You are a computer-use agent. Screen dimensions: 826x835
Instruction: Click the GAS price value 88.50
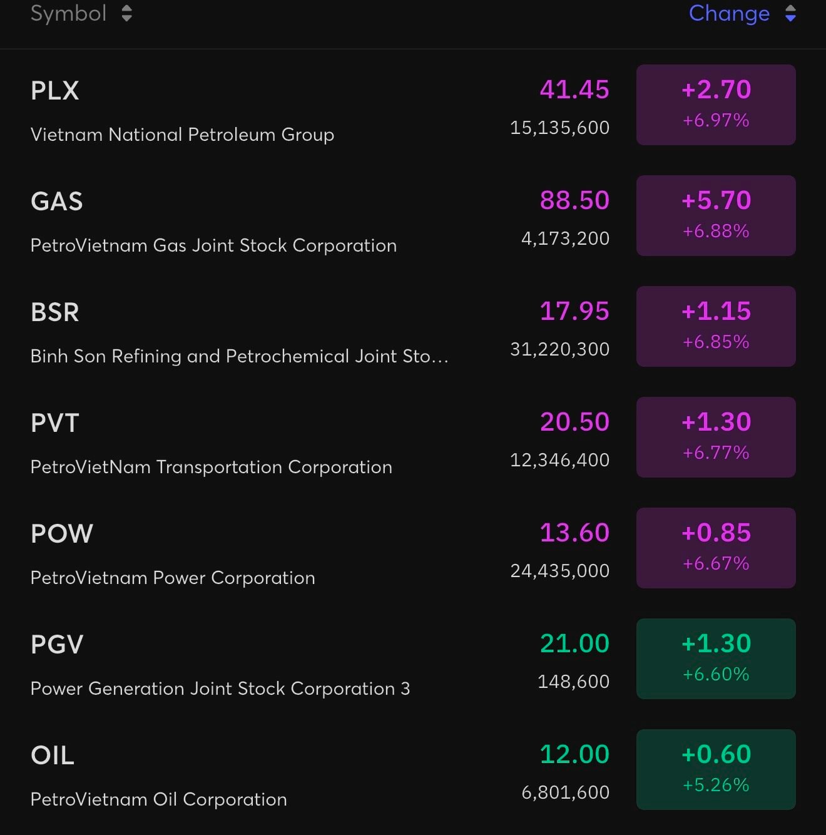574,200
